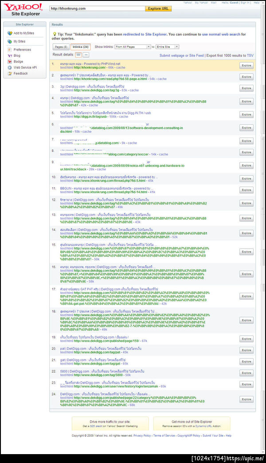
Task: Click the lightbulb Tip icon
Action: pyautogui.click(x=54, y=34)
